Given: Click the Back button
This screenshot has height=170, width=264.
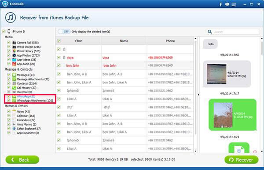Looking at the screenshot, I should (22, 159).
